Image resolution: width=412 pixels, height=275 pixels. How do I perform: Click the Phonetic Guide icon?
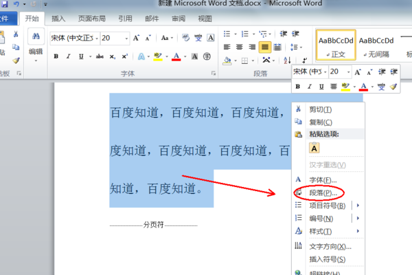tap(198, 38)
